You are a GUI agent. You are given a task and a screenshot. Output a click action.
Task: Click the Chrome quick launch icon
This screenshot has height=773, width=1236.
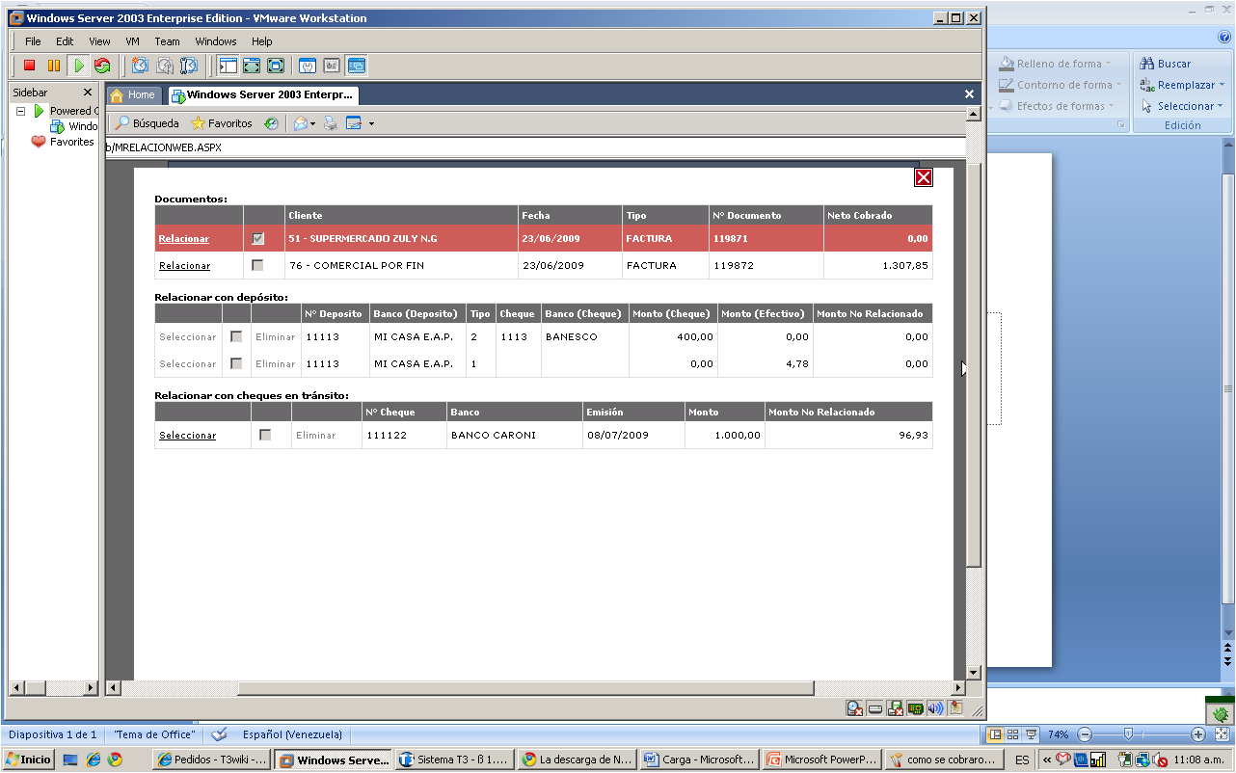(x=115, y=760)
